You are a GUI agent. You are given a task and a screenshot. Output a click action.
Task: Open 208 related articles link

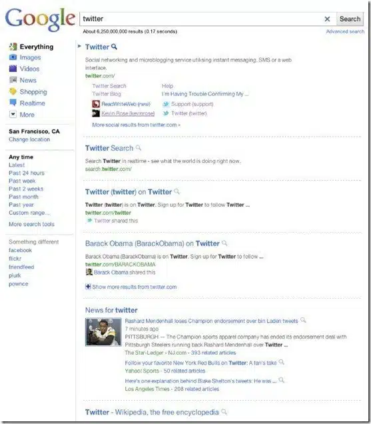[x=196, y=389]
